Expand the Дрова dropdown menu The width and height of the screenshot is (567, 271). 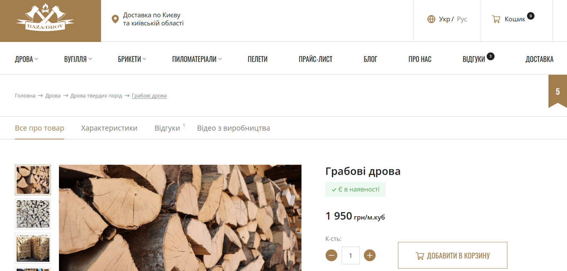coord(27,59)
